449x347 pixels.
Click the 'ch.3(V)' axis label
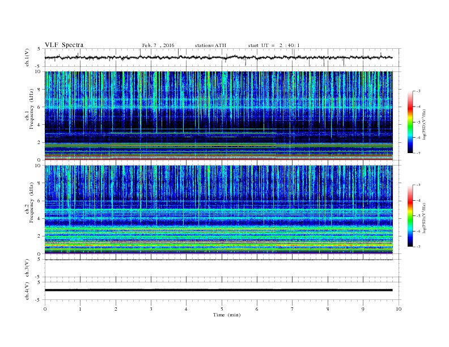coord(27,268)
